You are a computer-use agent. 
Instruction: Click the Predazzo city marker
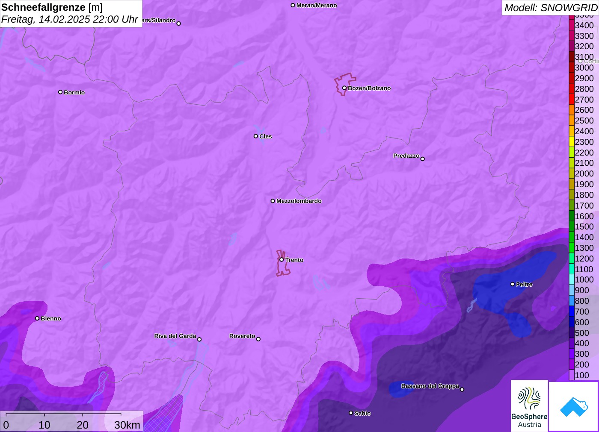point(422,159)
